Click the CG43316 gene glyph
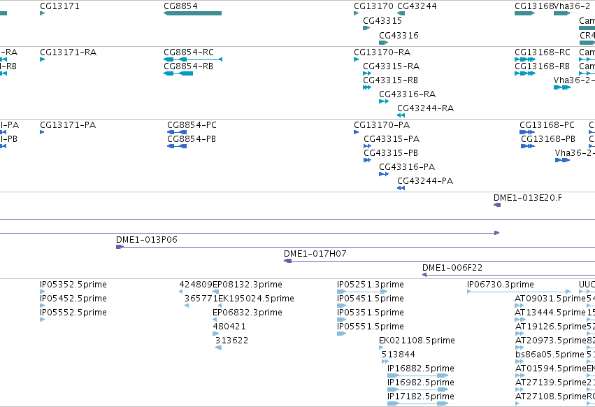 tap(383, 43)
